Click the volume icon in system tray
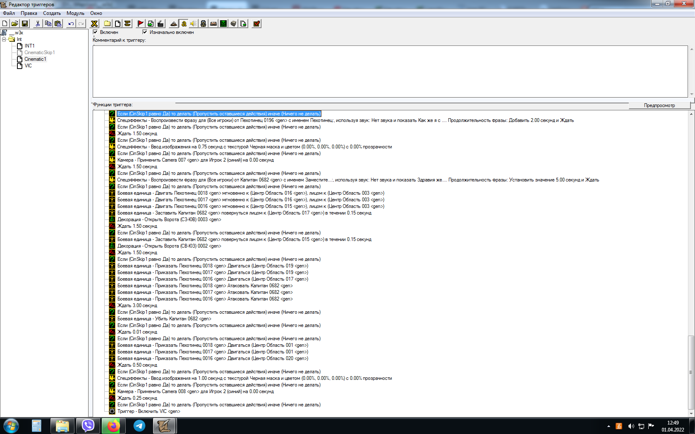Viewport: 695px width, 434px height. 631,426
